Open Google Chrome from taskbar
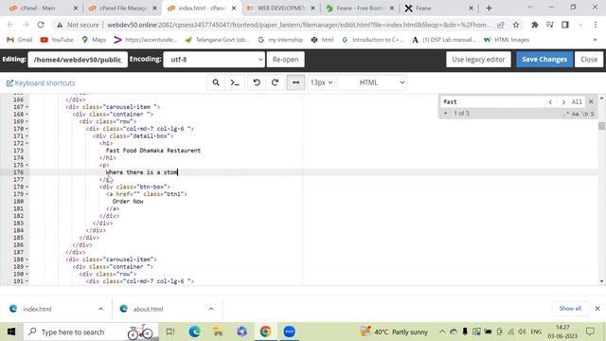 (x=265, y=332)
